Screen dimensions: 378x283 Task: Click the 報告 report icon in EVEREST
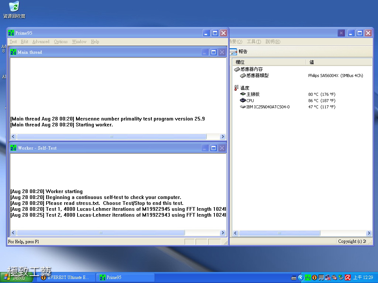click(x=233, y=52)
